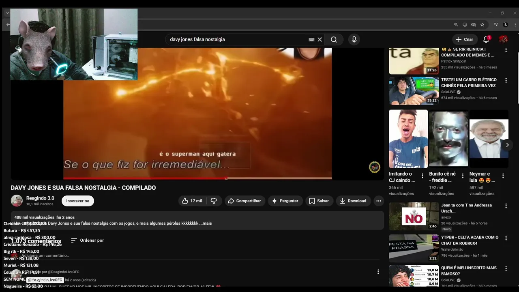Open options for SE RIR REINICIA video
This screenshot has height=292, width=519.
(506, 50)
